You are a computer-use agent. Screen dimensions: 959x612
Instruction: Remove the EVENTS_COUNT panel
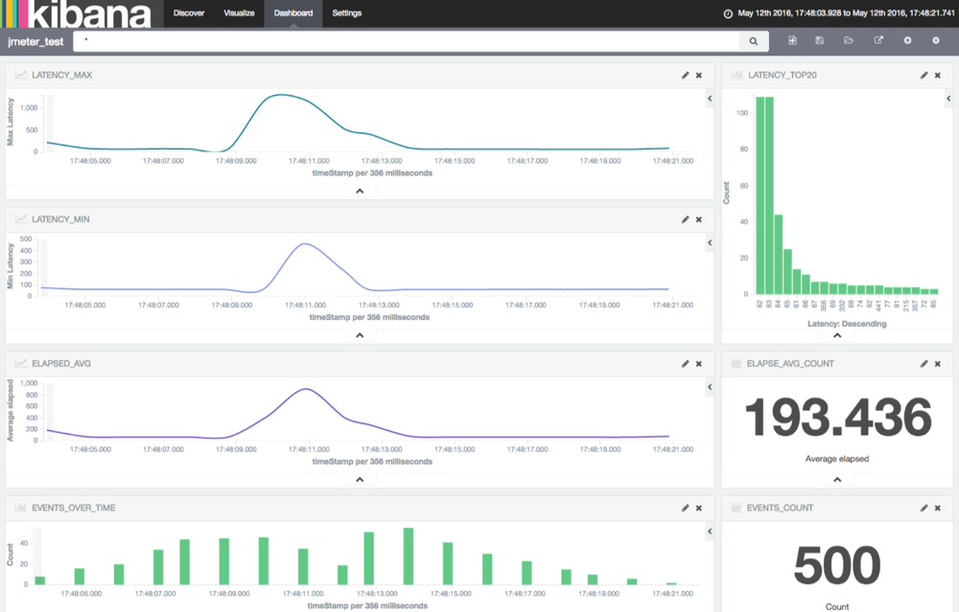click(x=938, y=508)
